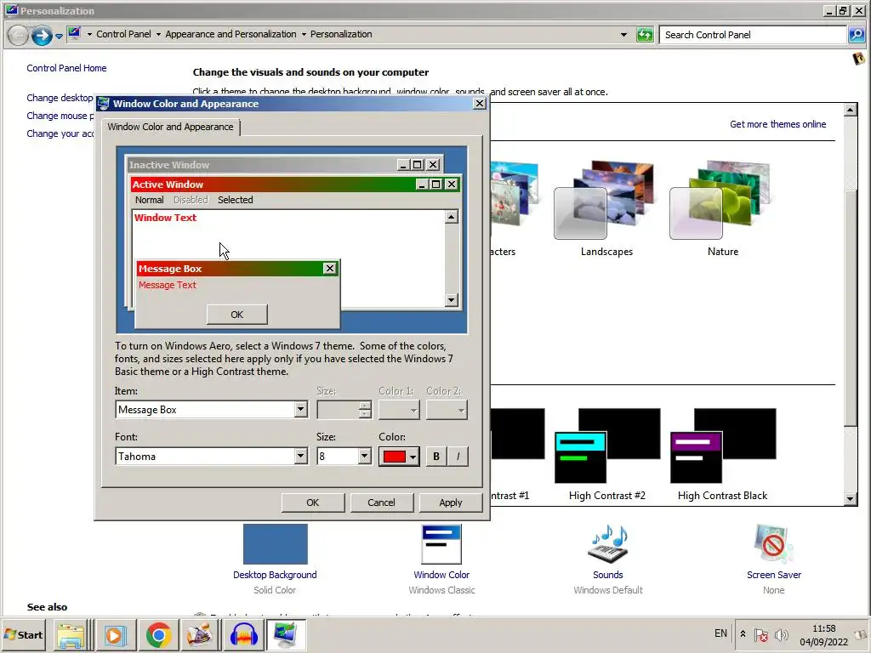
Task: Click the back navigation arrow button
Action: click(18, 36)
